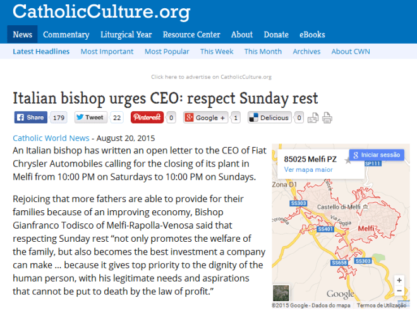Save article to Delicious
This screenshot has height=310, width=417.
(x=269, y=117)
